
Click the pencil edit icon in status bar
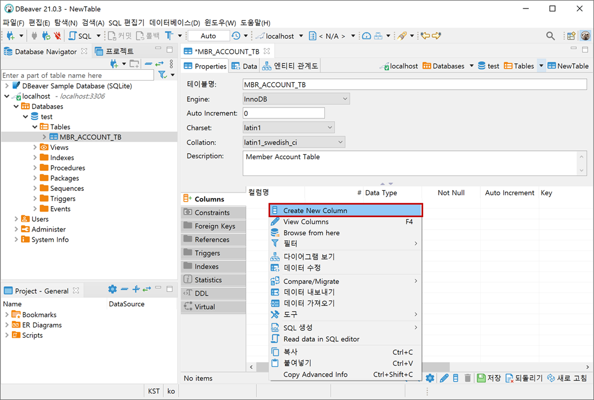[x=445, y=378]
